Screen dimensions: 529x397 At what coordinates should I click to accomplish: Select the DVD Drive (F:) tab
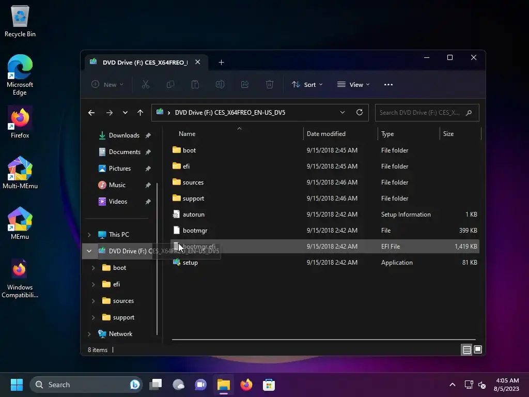(145, 63)
